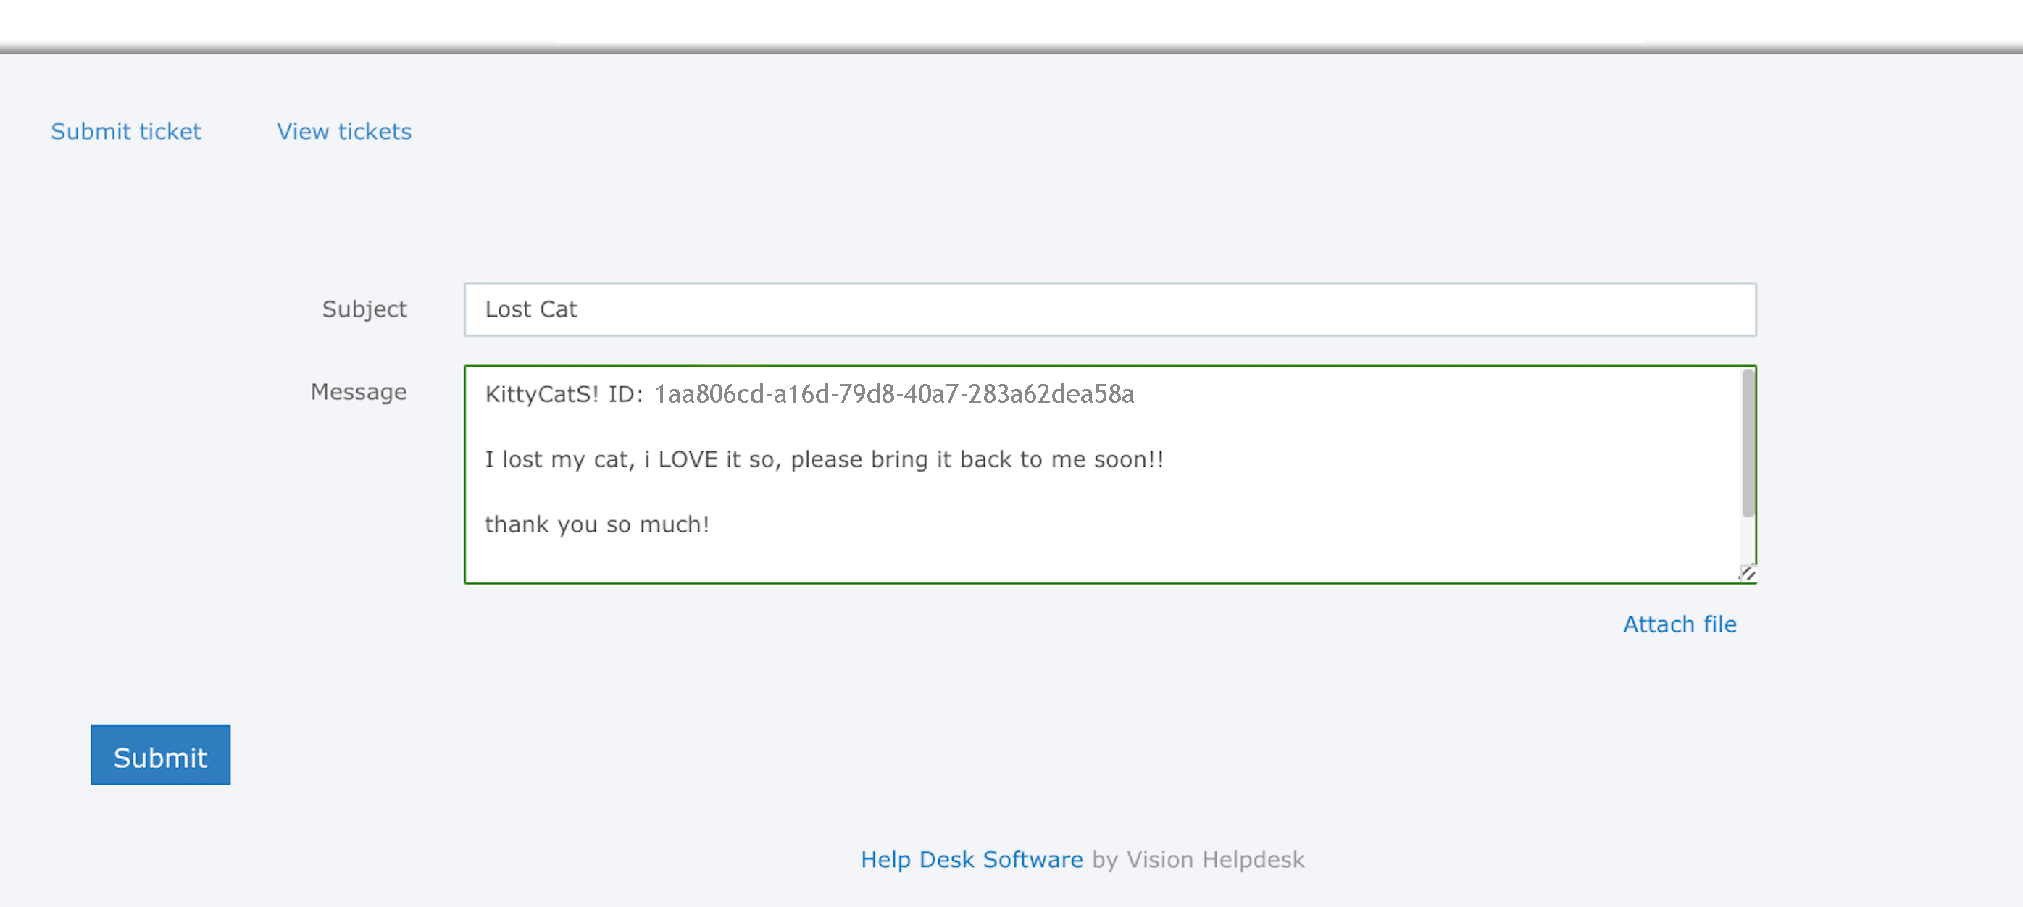Click the scrollbar track below the thumb

click(x=1748, y=540)
